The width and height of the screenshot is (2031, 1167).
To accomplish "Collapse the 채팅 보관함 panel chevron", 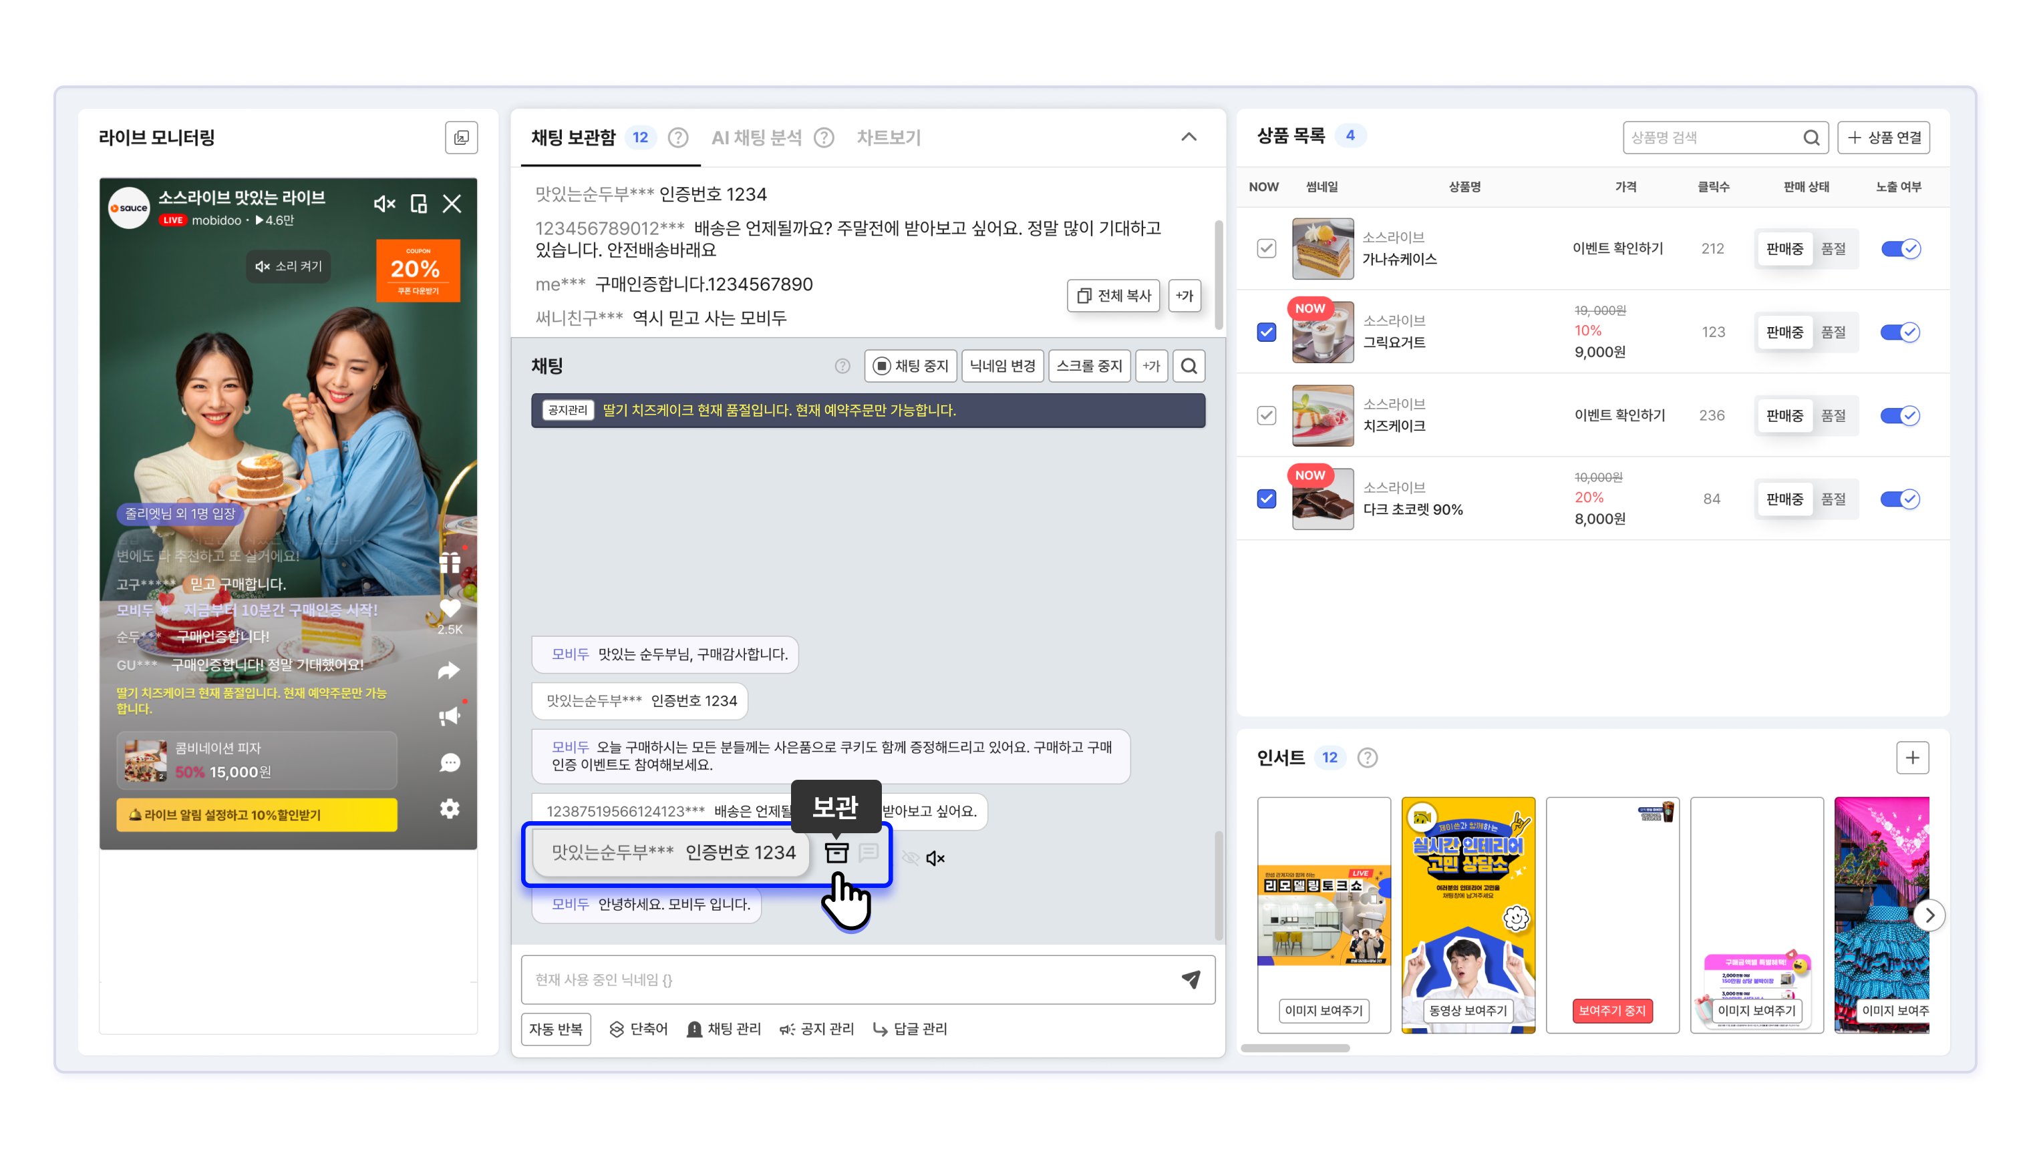I will (x=1189, y=138).
